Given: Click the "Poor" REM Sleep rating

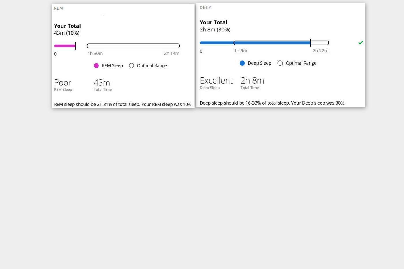Looking at the screenshot, I should click(63, 83).
